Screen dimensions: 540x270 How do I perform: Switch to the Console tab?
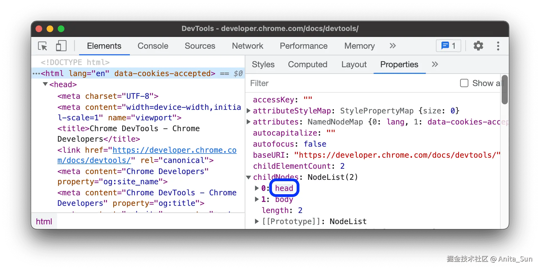coord(153,46)
